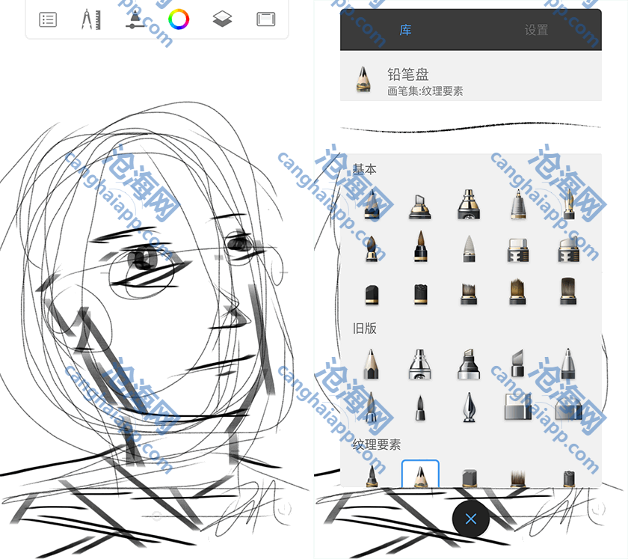This screenshot has height=559, width=628.
Task: Close the brush library with X button
Action: (x=470, y=519)
